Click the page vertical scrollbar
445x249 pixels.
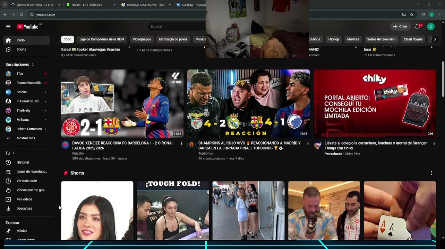pos(443,80)
